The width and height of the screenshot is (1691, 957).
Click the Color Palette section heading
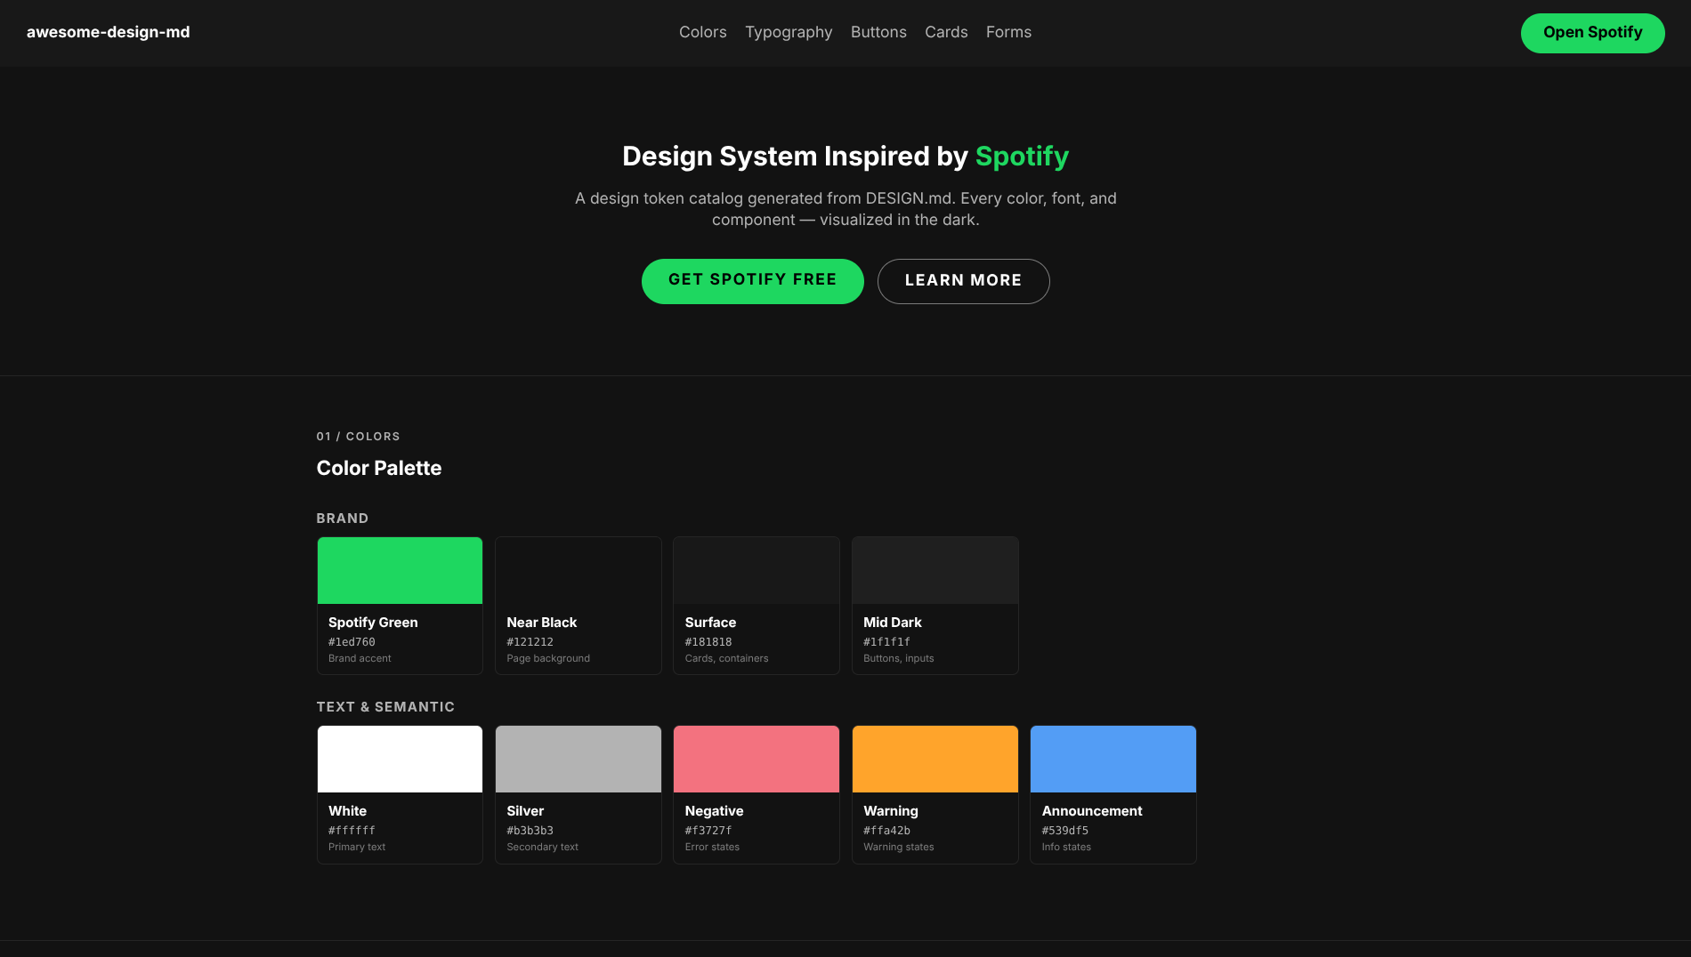[378, 468]
